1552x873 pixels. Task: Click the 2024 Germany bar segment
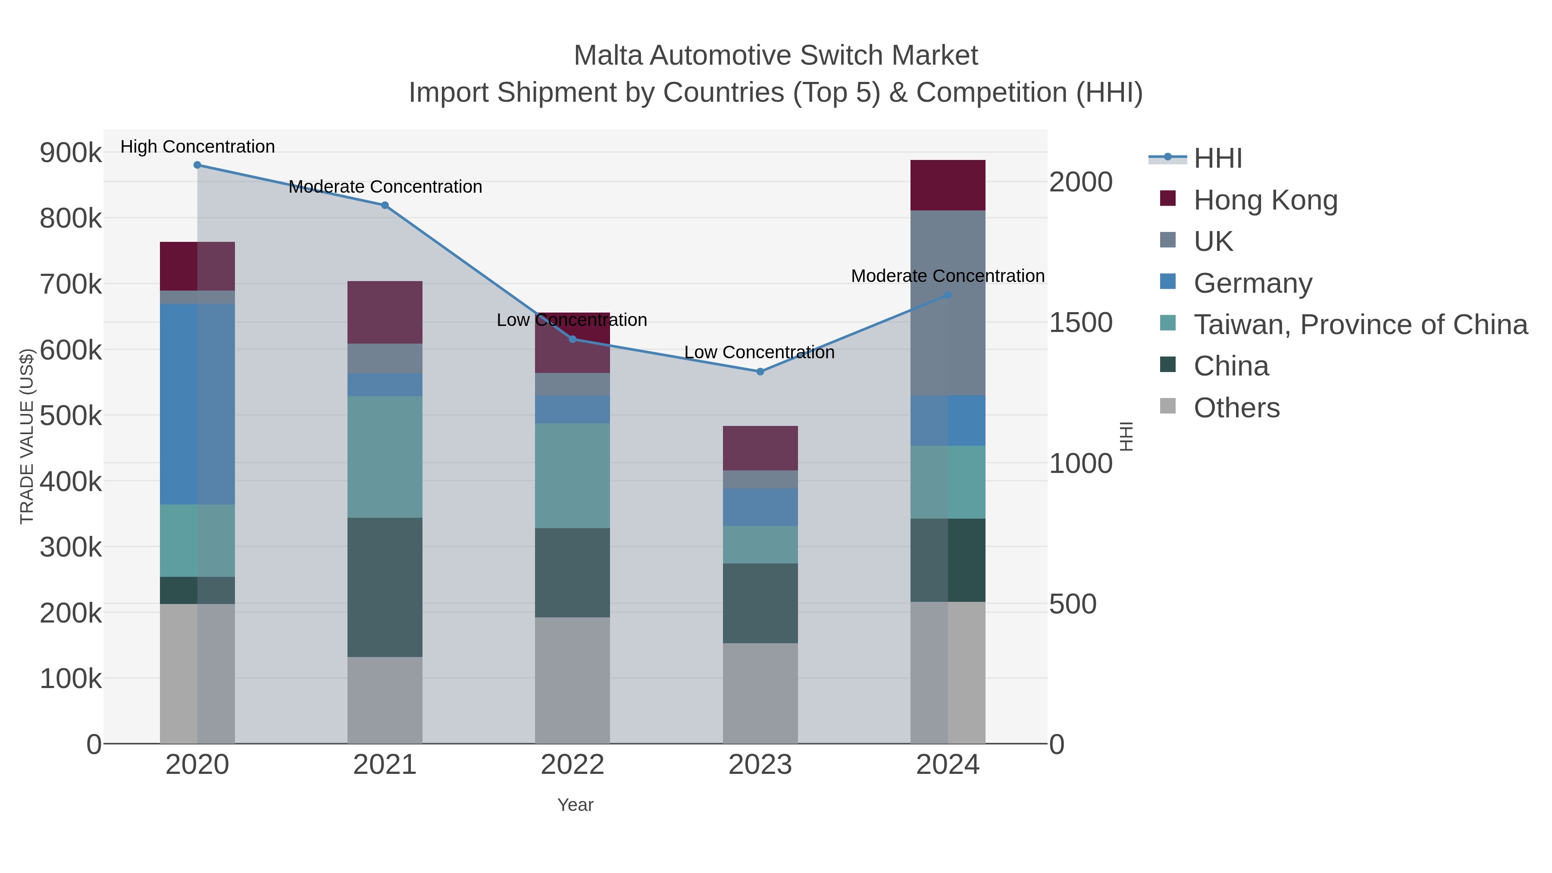click(948, 421)
